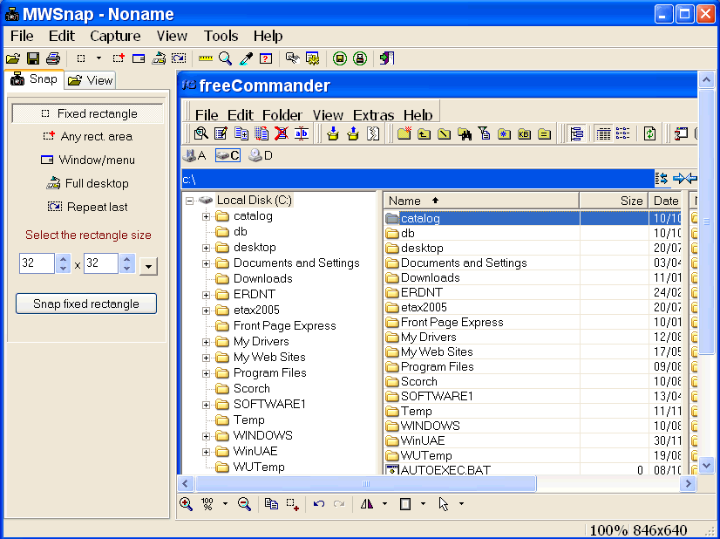Click the 100% zoom icon
This screenshot has width=720, height=539.
(x=207, y=504)
